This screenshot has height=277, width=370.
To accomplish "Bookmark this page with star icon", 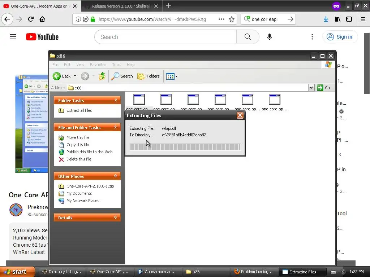I will [x=232, y=19].
